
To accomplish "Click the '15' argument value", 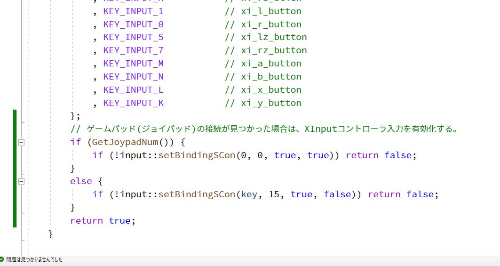I will click(274, 194).
